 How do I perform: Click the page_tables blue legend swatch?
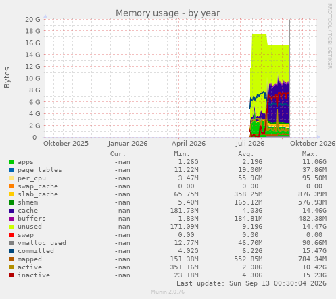tap(11, 170)
